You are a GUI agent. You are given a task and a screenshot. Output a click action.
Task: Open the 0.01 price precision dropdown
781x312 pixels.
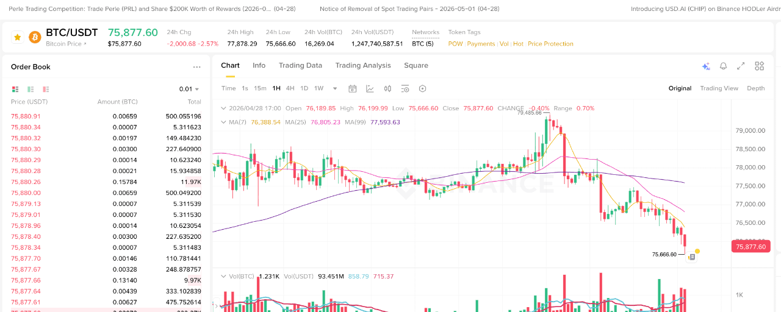click(x=190, y=89)
